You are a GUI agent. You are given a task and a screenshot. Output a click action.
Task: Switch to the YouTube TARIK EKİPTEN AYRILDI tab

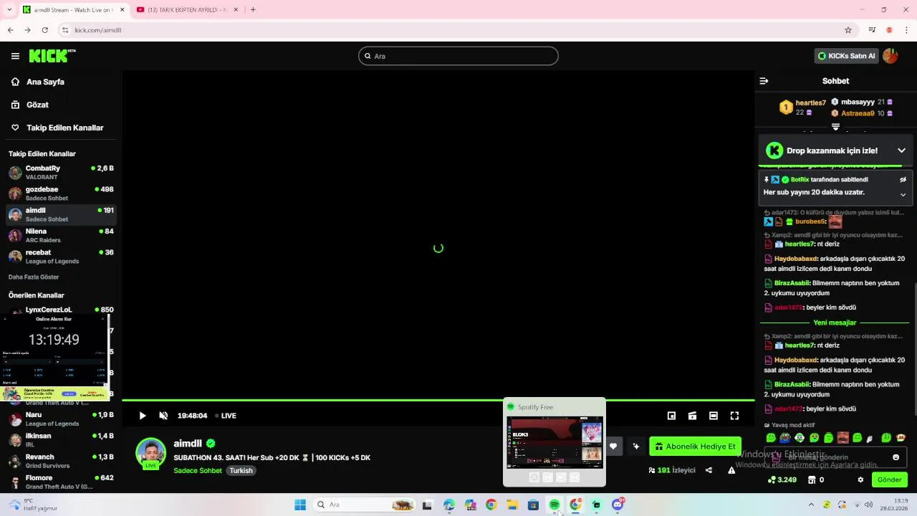(186, 10)
